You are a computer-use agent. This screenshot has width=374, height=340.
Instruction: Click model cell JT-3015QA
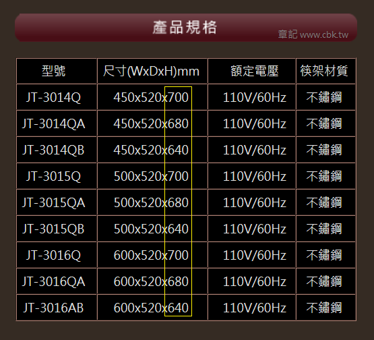[x=57, y=202]
